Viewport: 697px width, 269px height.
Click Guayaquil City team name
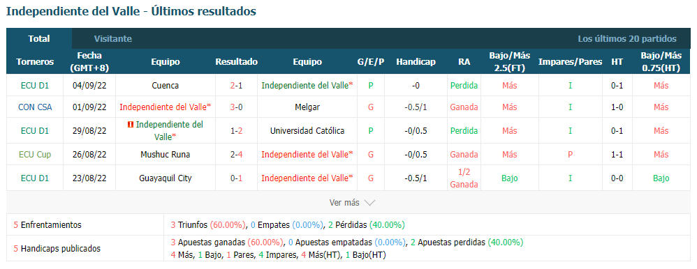165,178
